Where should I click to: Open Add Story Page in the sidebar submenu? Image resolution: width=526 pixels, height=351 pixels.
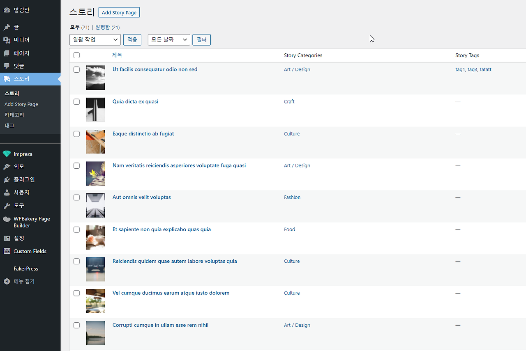click(21, 104)
